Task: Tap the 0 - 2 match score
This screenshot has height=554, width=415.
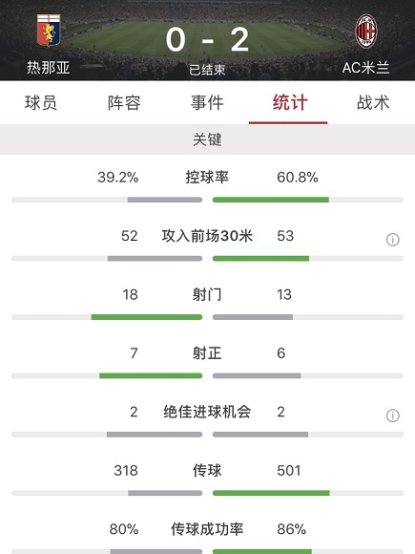Action: pyautogui.click(x=208, y=40)
